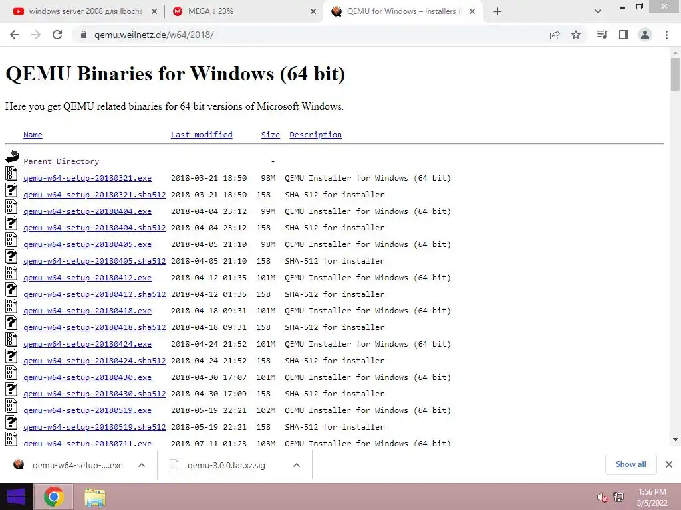
Task: Expand options for qemu-w64-setup exe download
Action: click(x=142, y=465)
